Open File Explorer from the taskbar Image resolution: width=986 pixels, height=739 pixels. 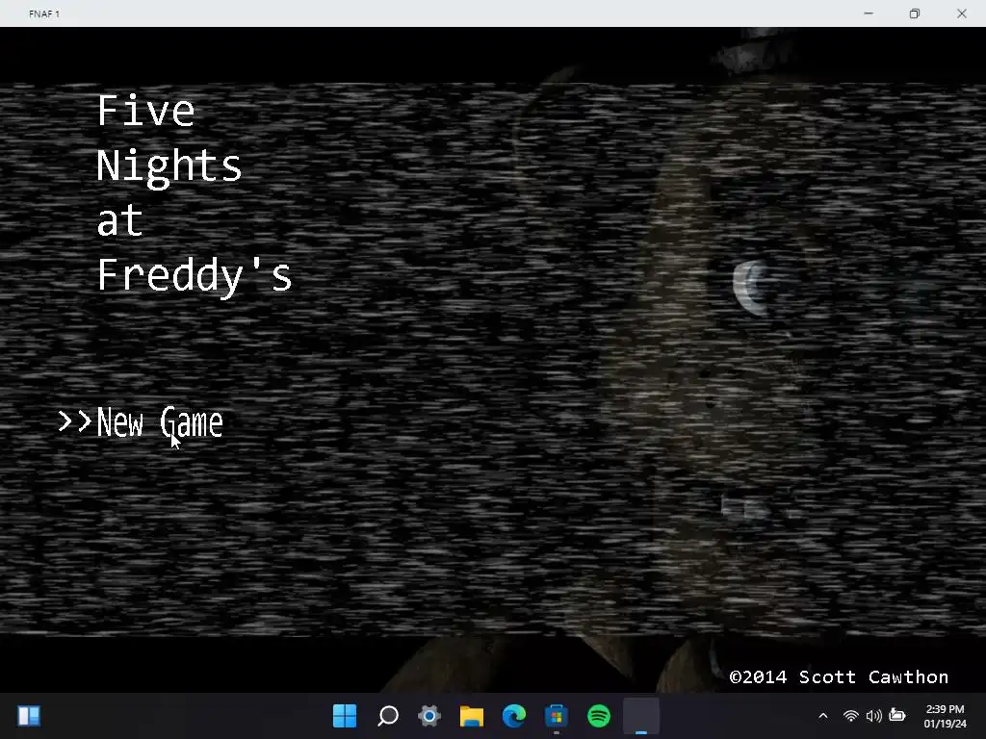tap(472, 716)
